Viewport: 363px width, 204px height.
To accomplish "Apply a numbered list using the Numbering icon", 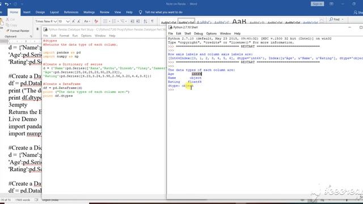I will 113,22.
